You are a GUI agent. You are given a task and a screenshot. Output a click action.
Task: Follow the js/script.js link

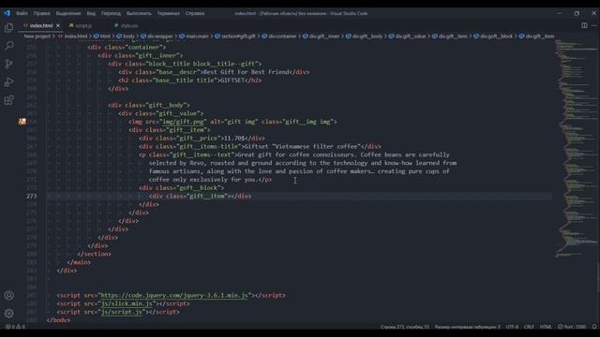point(122,312)
